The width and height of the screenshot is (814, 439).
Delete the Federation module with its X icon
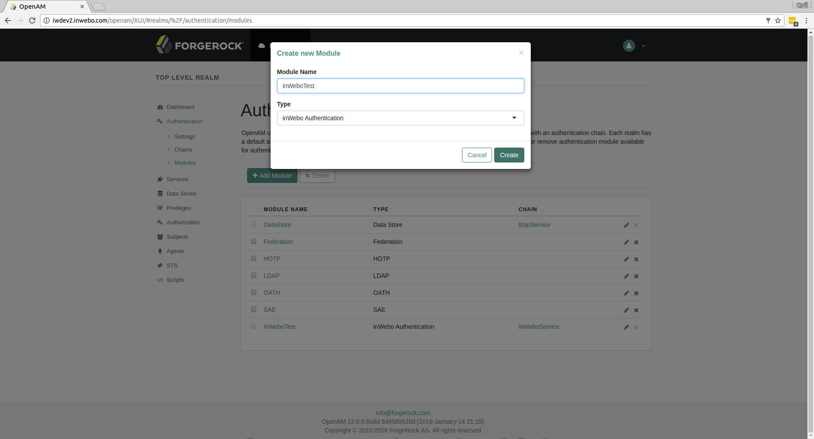[636, 242]
